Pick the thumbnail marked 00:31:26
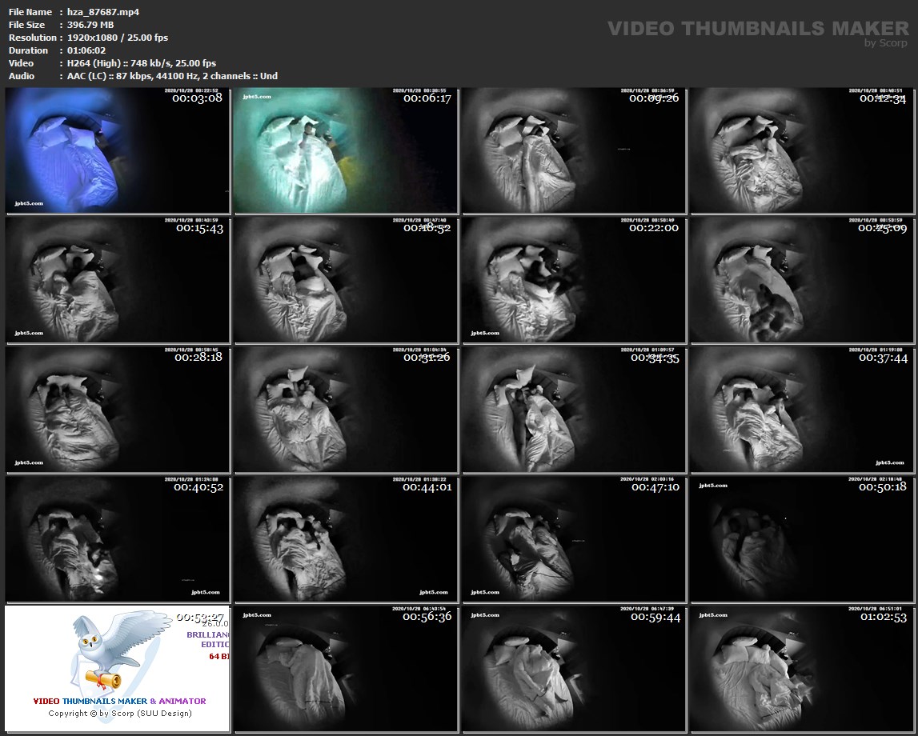Screen dimensions: 918x736 pos(346,410)
